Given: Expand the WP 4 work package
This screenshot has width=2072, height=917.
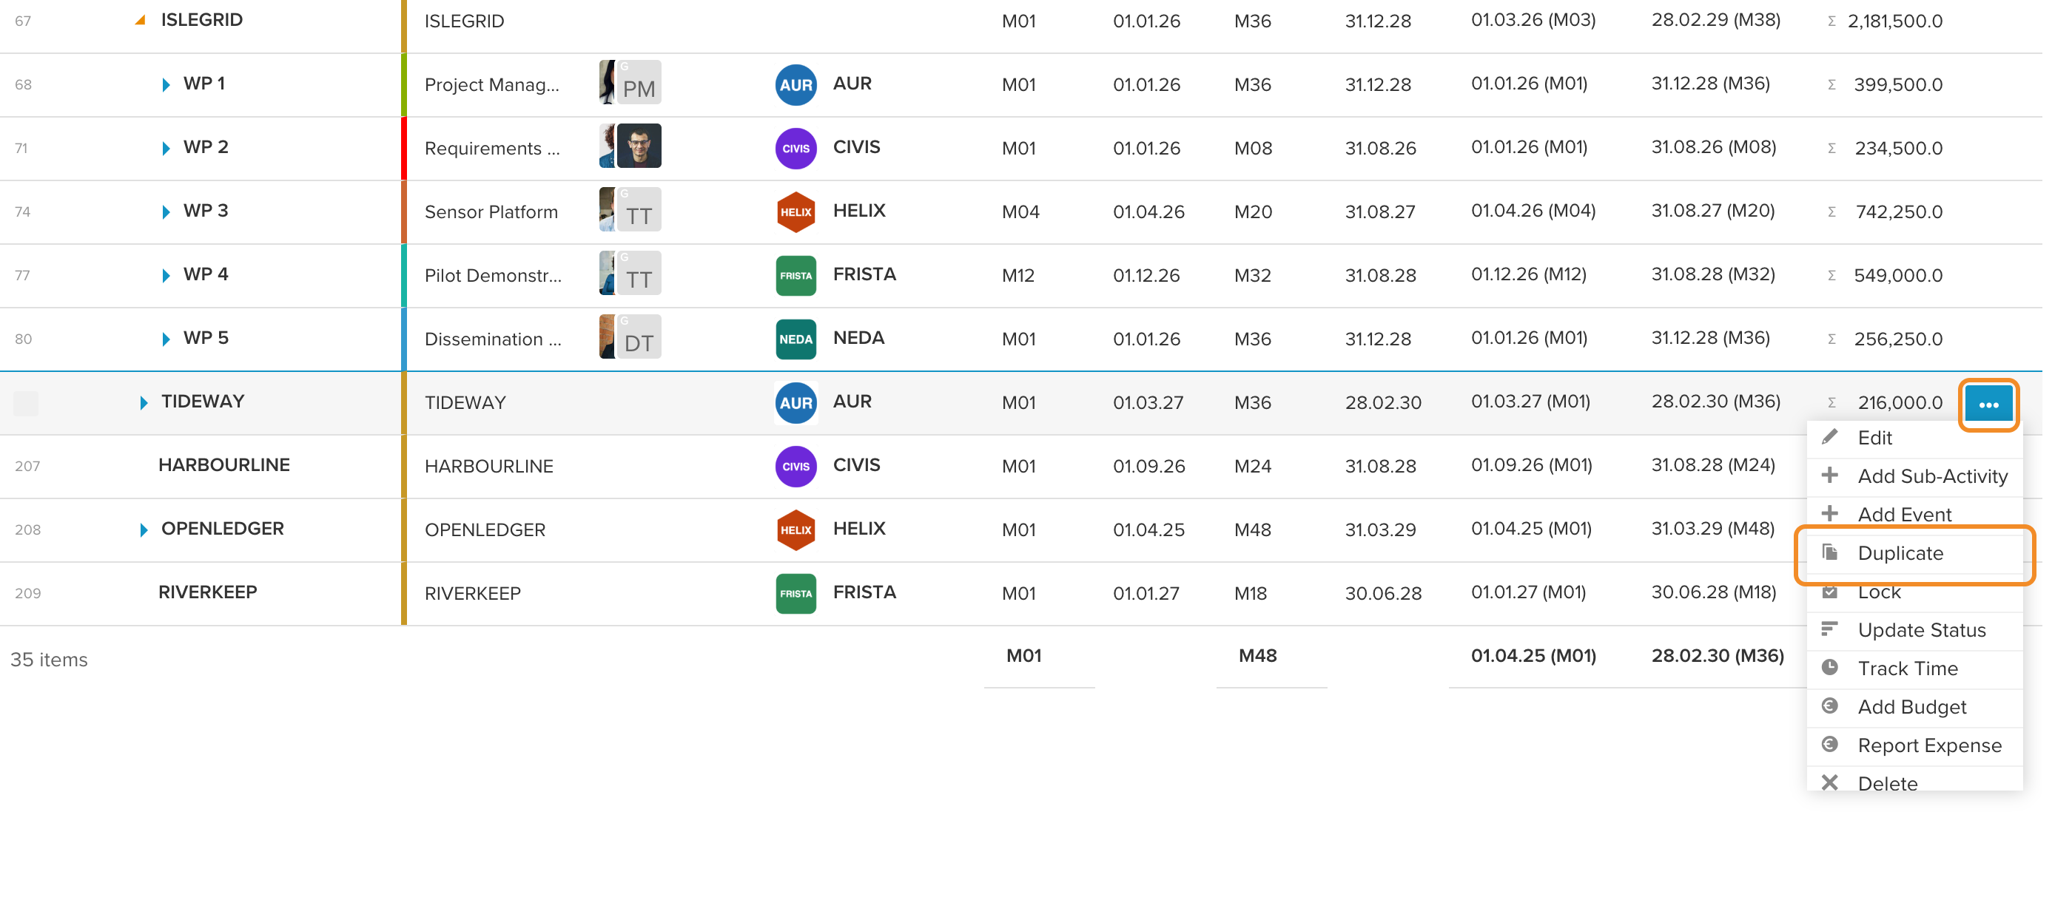Looking at the screenshot, I should [x=166, y=275].
